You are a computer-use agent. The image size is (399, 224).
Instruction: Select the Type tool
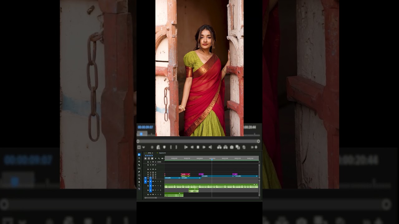tap(139, 185)
